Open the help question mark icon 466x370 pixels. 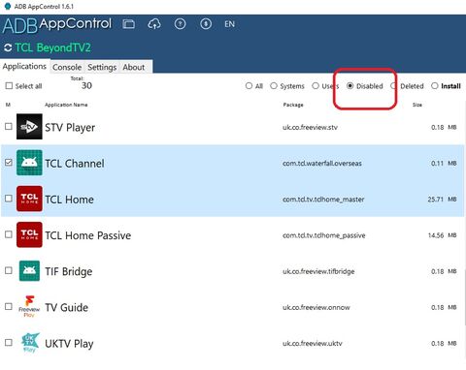tap(180, 24)
